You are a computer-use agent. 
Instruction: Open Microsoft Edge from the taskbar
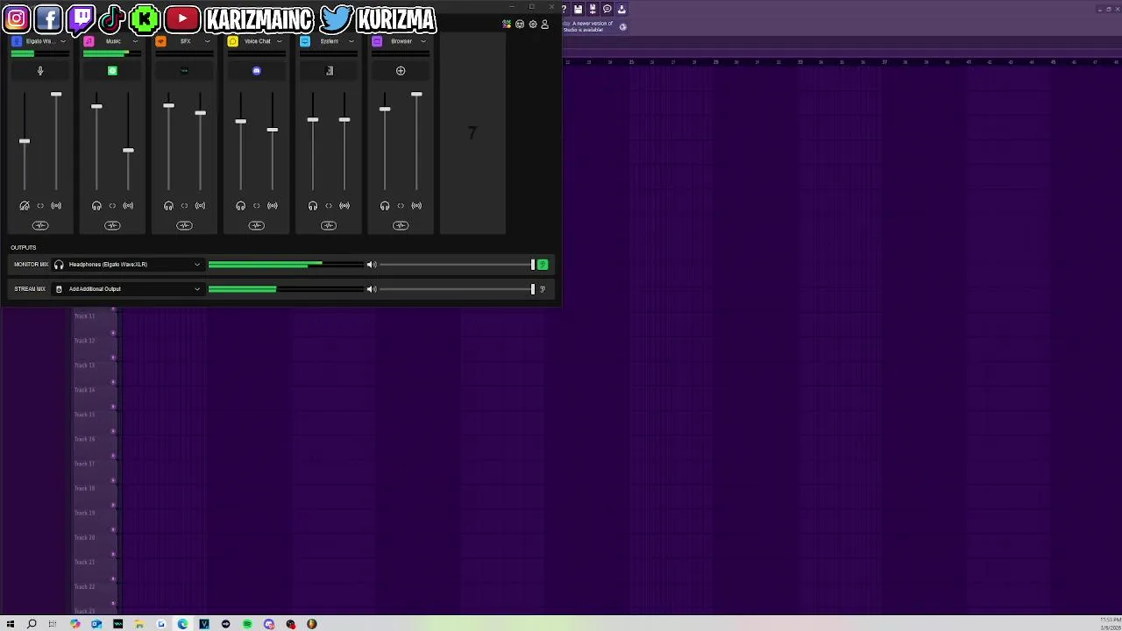pyautogui.click(x=182, y=624)
